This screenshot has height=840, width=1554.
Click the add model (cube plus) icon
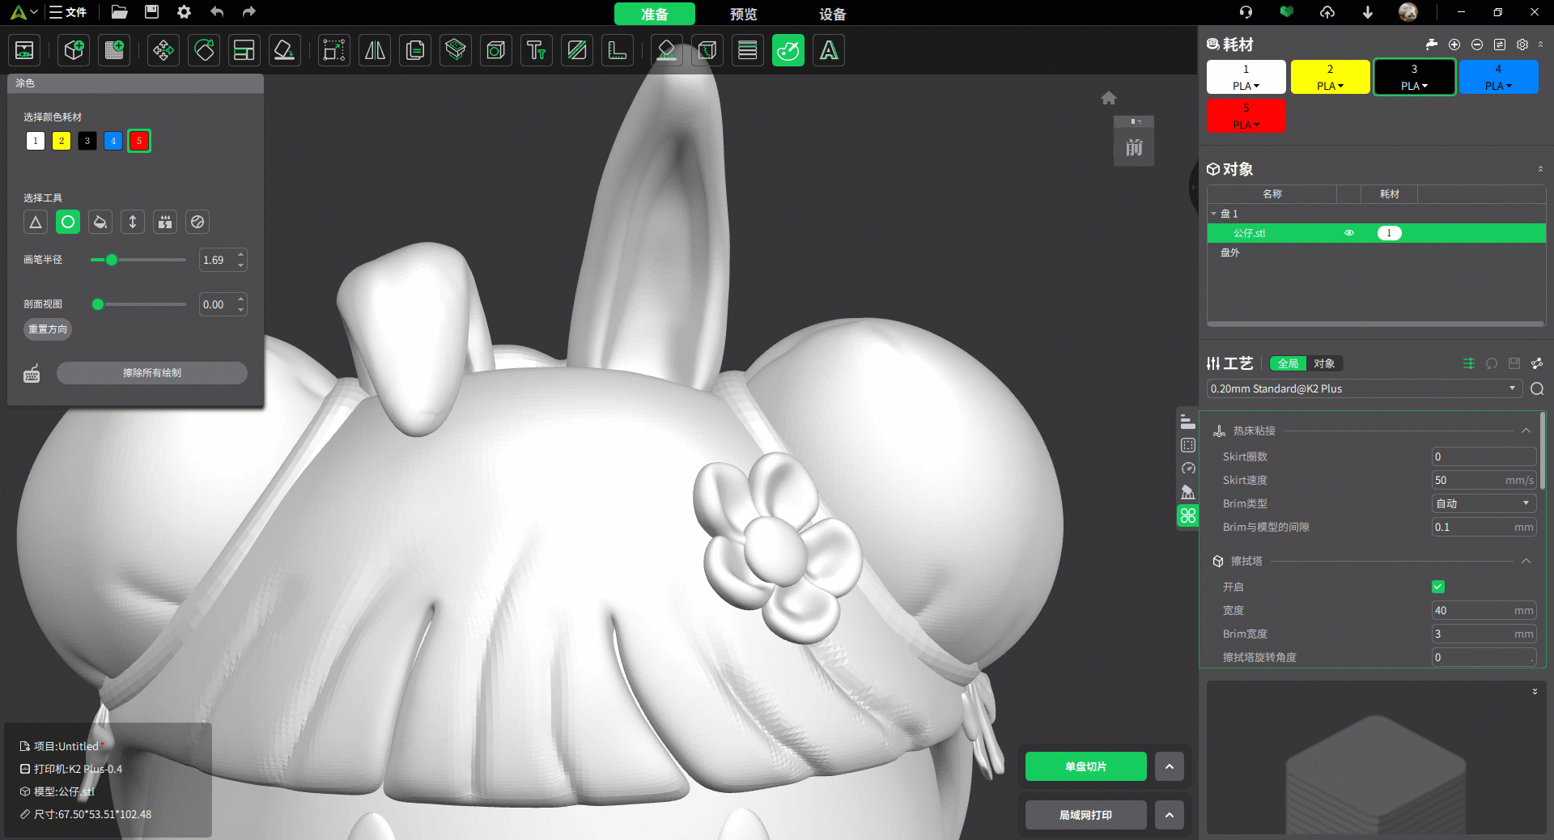[74, 50]
